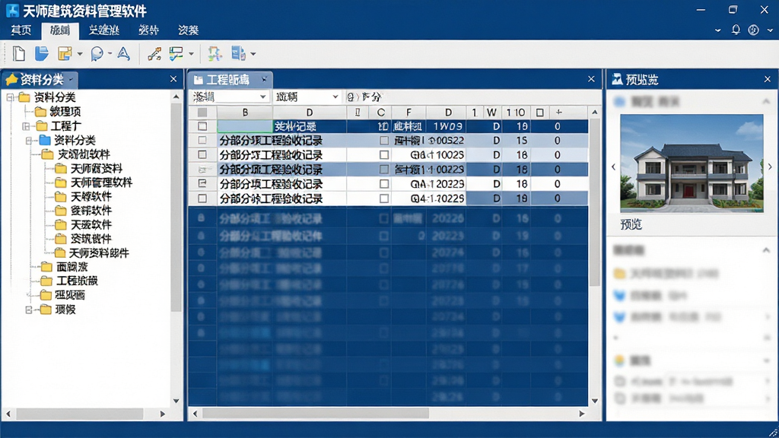
Task: Click the down arrow of the table's vertical scrollbar
Action: pyautogui.click(x=595, y=401)
